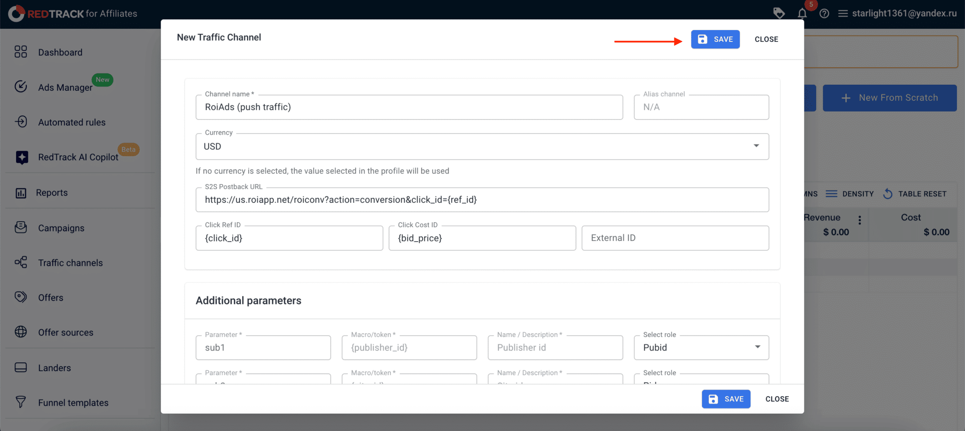Click the New From Scratch button

889,98
